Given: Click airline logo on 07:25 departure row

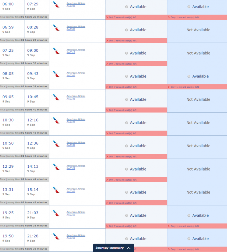Looking at the screenshot, I should tap(56, 51).
